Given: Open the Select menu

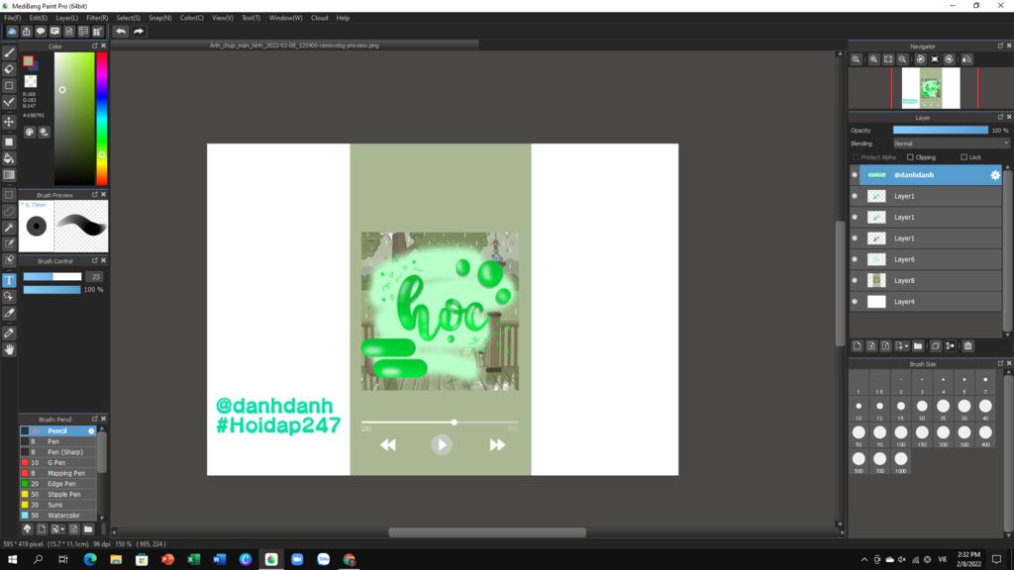Looking at the screenshot, I should pos(128,18).
